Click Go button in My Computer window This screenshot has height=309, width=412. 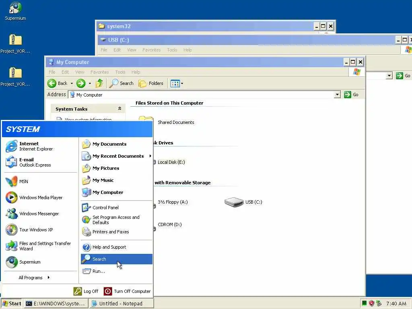pos(351,95)
